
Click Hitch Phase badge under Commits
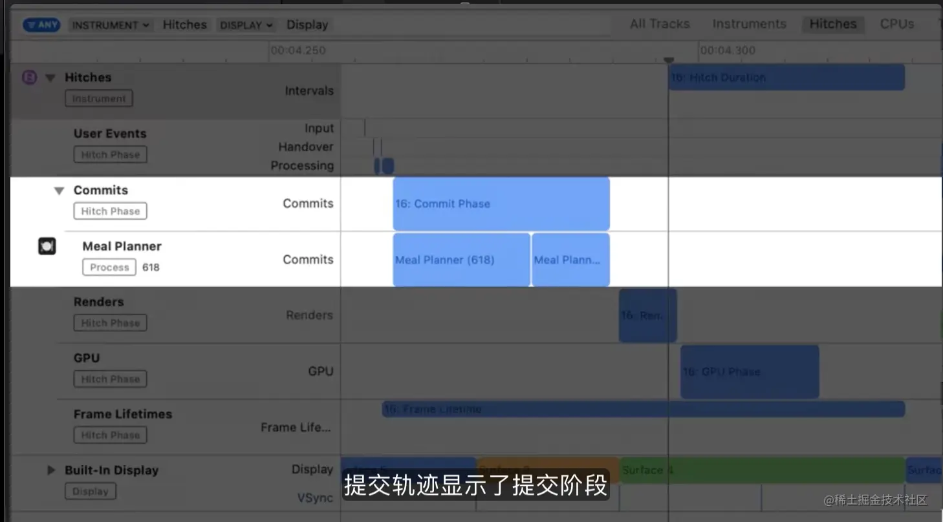pyautogui.click(x=111, y=211)
